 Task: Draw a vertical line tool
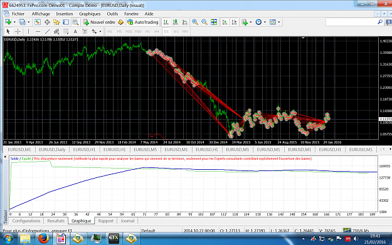[28, 31]
